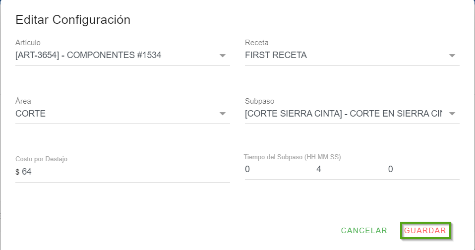Click the Tiempo del Subpaso (HH:MM:SS) label
Screen dimensions: 475x250
(293, 157)
